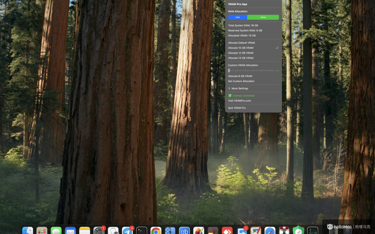Click the 'RAM Allocation:' label
375x234 pixels.
tap(238, 11)
